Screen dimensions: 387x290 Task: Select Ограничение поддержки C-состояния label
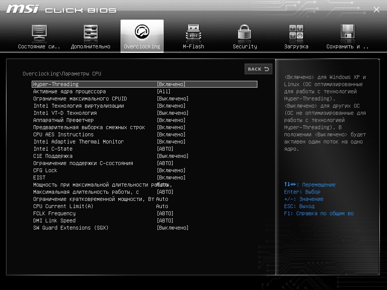point(83,163)
